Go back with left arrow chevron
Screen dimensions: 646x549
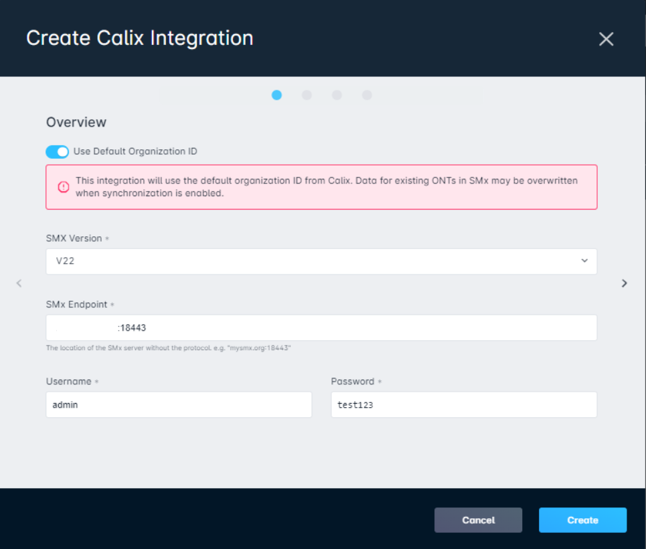[19, 283]
